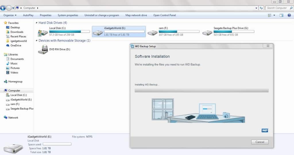Viewport: 294px width, 155px height.
Task: Select the ram (F:) drive icon
Action: 152,33
